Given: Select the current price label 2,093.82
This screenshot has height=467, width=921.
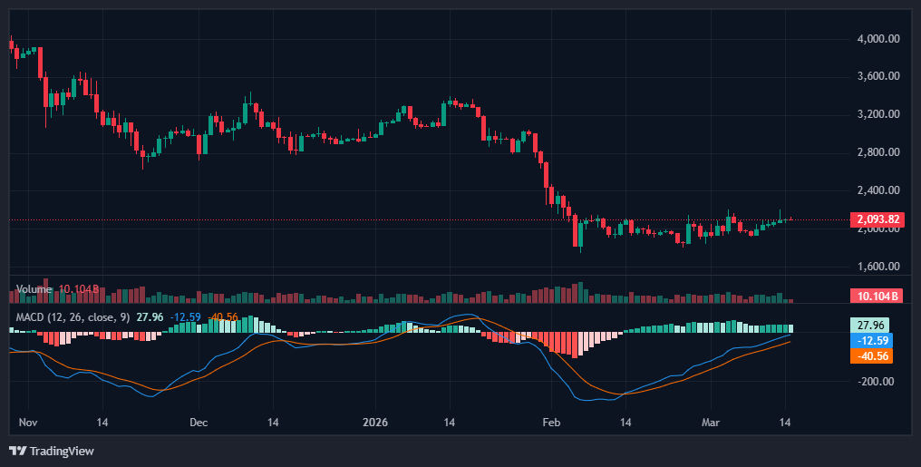Looking at the screenshot, I should [x=877, y=219].
